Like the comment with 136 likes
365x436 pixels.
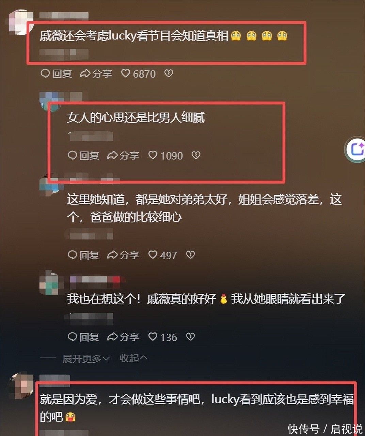(x=163, y=337)
